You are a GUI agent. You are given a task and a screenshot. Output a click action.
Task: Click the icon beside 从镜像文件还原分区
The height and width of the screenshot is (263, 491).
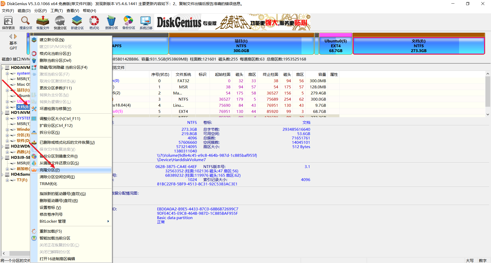[34, 163]
